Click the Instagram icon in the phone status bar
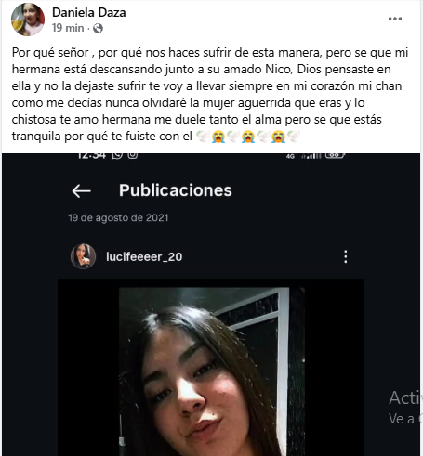Viewport: 423px width, 456px height. point(133,155)
